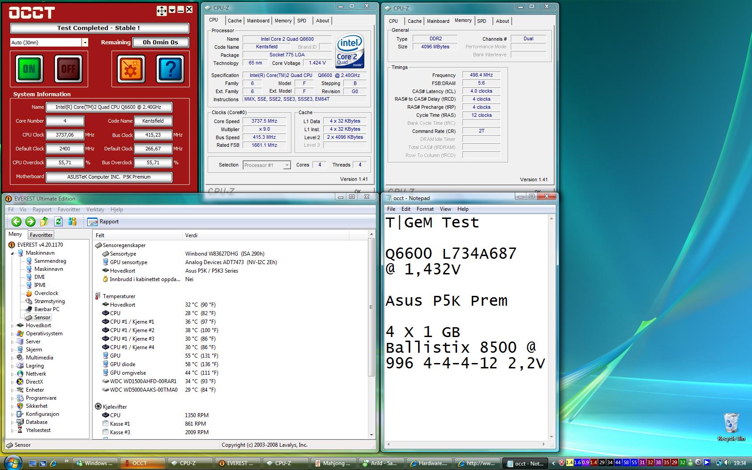Click Verdi column header in EVEREST
The width and height of the screenshot is (752, 470).
click(x=266, y=235)
